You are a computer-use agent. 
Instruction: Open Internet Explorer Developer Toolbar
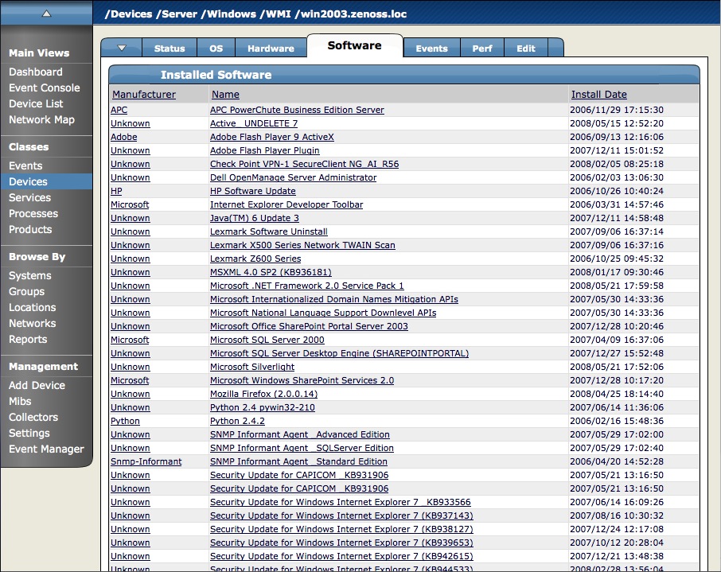click(286, 204)
